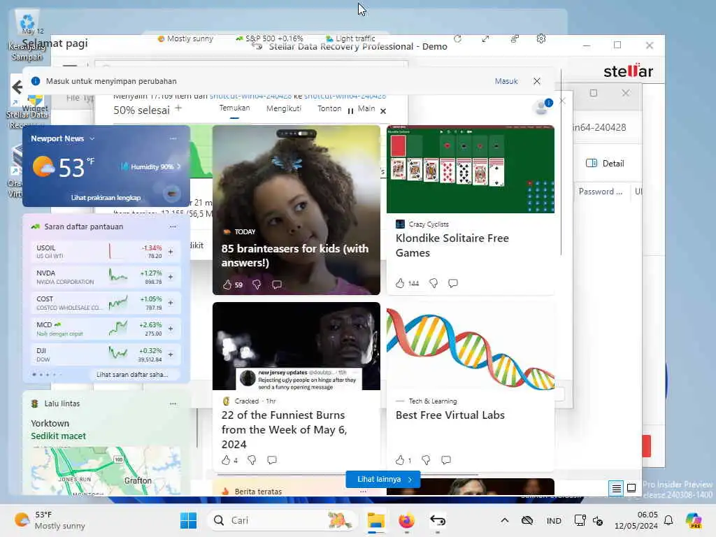The image size is (716, 537).
Task: Add COST to the watchlist
Action: pyautogui.click(x=171, y=303)
